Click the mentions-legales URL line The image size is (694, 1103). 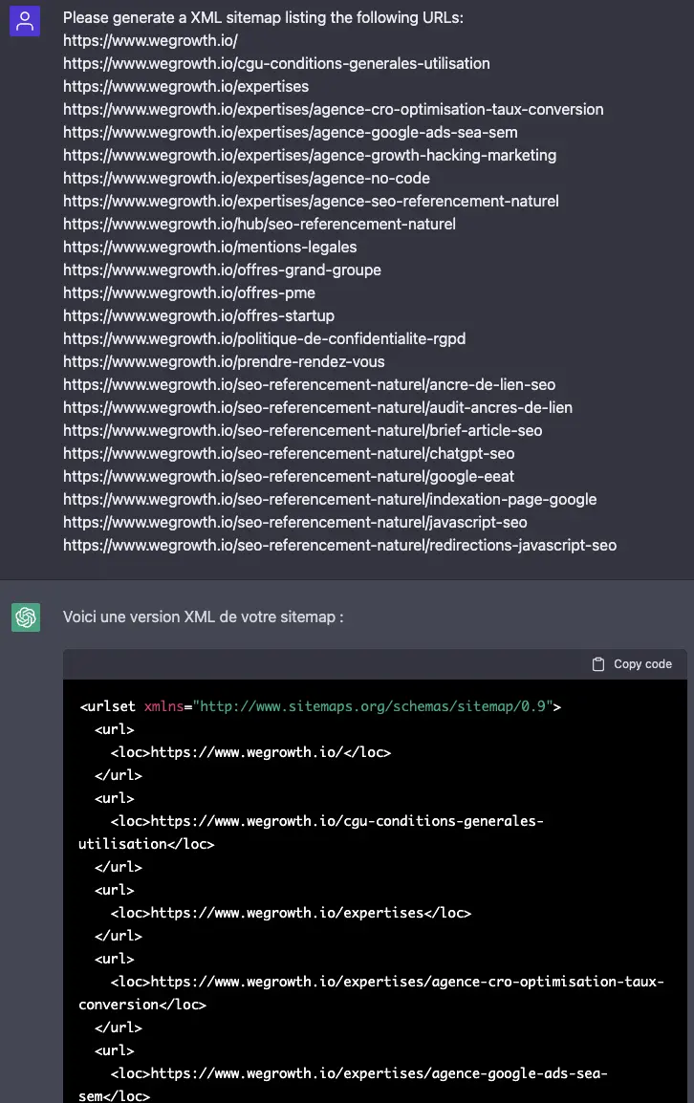[209, 247]
